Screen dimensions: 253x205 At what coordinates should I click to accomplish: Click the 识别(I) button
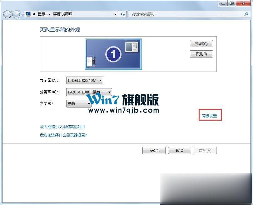(201, 54)
